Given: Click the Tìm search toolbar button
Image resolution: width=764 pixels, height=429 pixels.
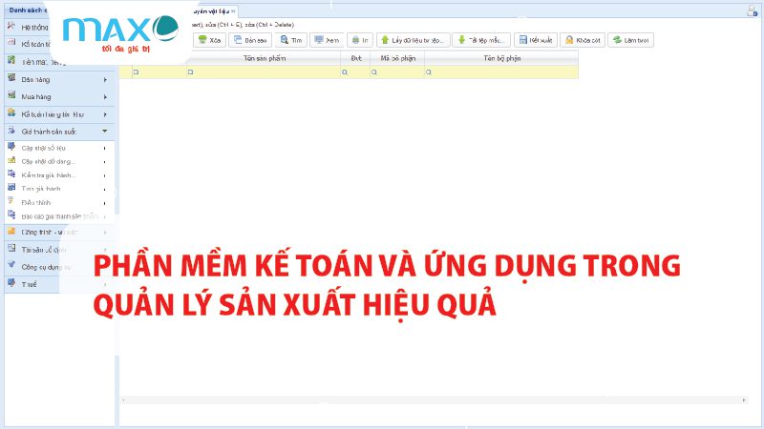Looking at the screenshot, I should 291,40.
